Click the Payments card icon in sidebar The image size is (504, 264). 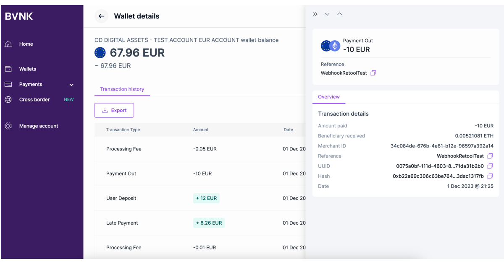tap(8, 84)
